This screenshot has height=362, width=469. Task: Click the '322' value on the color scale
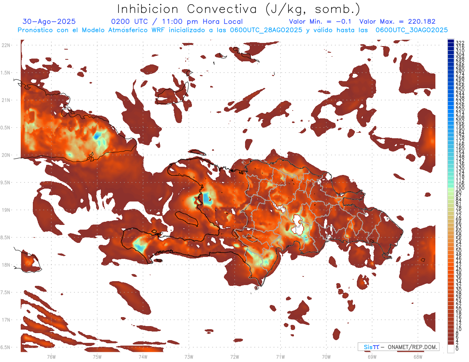click(460, 42)
